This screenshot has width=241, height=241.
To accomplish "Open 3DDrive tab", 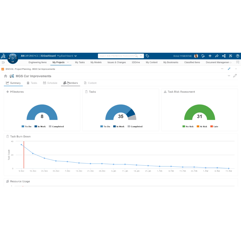I will [136, 62].
